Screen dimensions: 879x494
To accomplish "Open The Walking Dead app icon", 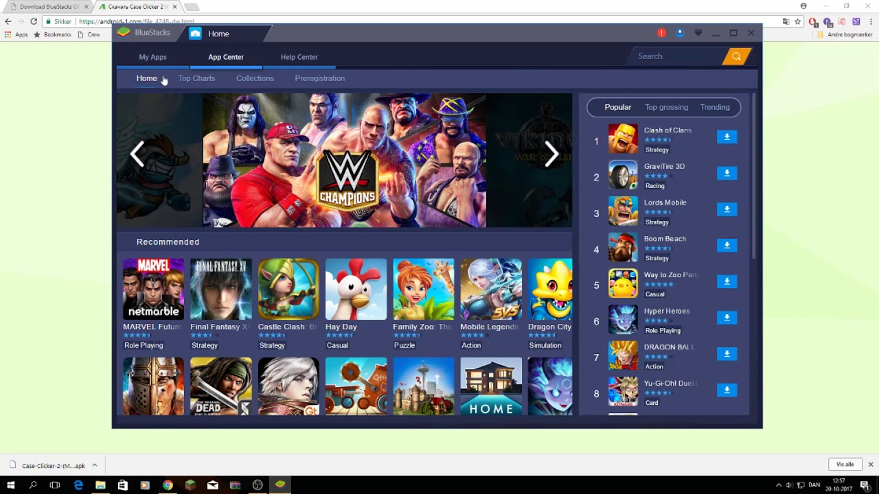I will (x=220, y=386).
